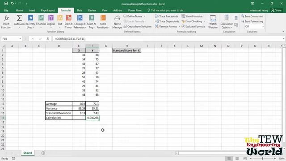Screen dimensions: 286x161
Task: Switch to Page Break Preview in status bar
Action: click(x=245, y=158)
